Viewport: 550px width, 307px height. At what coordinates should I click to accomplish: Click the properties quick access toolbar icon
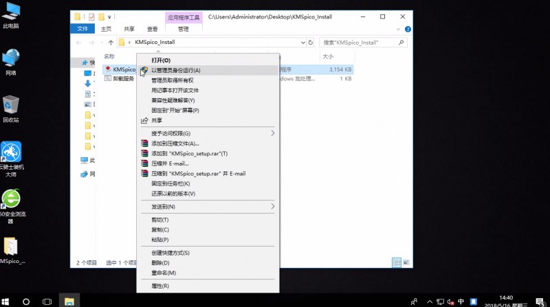click(91, 16)
